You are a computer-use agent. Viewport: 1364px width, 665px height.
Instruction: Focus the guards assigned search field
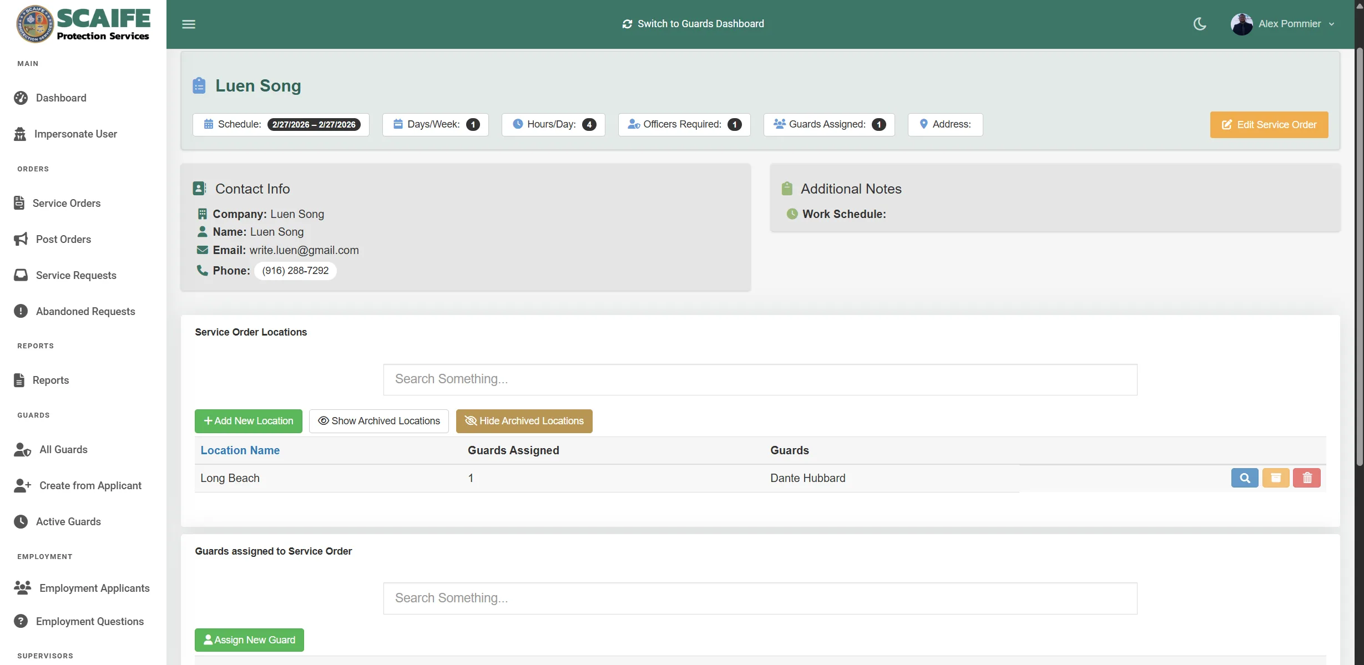(760, 598)
